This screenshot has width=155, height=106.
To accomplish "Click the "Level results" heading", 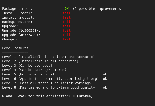I will [15, 48].
